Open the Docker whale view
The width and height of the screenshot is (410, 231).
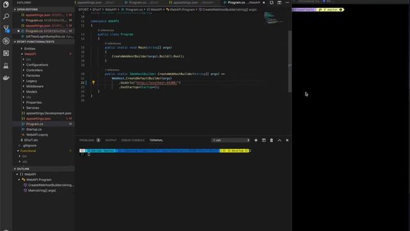(6, 78)
